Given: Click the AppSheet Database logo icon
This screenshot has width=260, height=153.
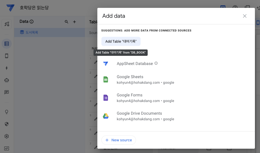Looking at the screenshot, I should (106, 64).
